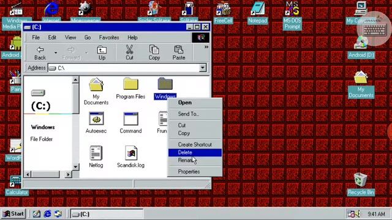The height and width of the screenshot is (220, 392).
Task: Click the horizontal scroll right arrow
Action: [68, 174]
